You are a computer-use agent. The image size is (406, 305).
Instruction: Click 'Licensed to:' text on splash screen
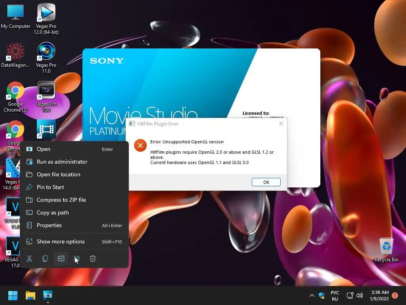256,113
